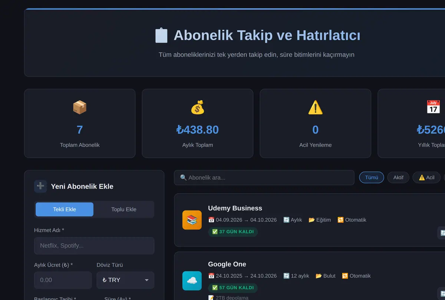The height and width of the screenshot is (300, 445).
Task: Click the package icon above Toplam Abonelik
Action: (x=80, y=107)
